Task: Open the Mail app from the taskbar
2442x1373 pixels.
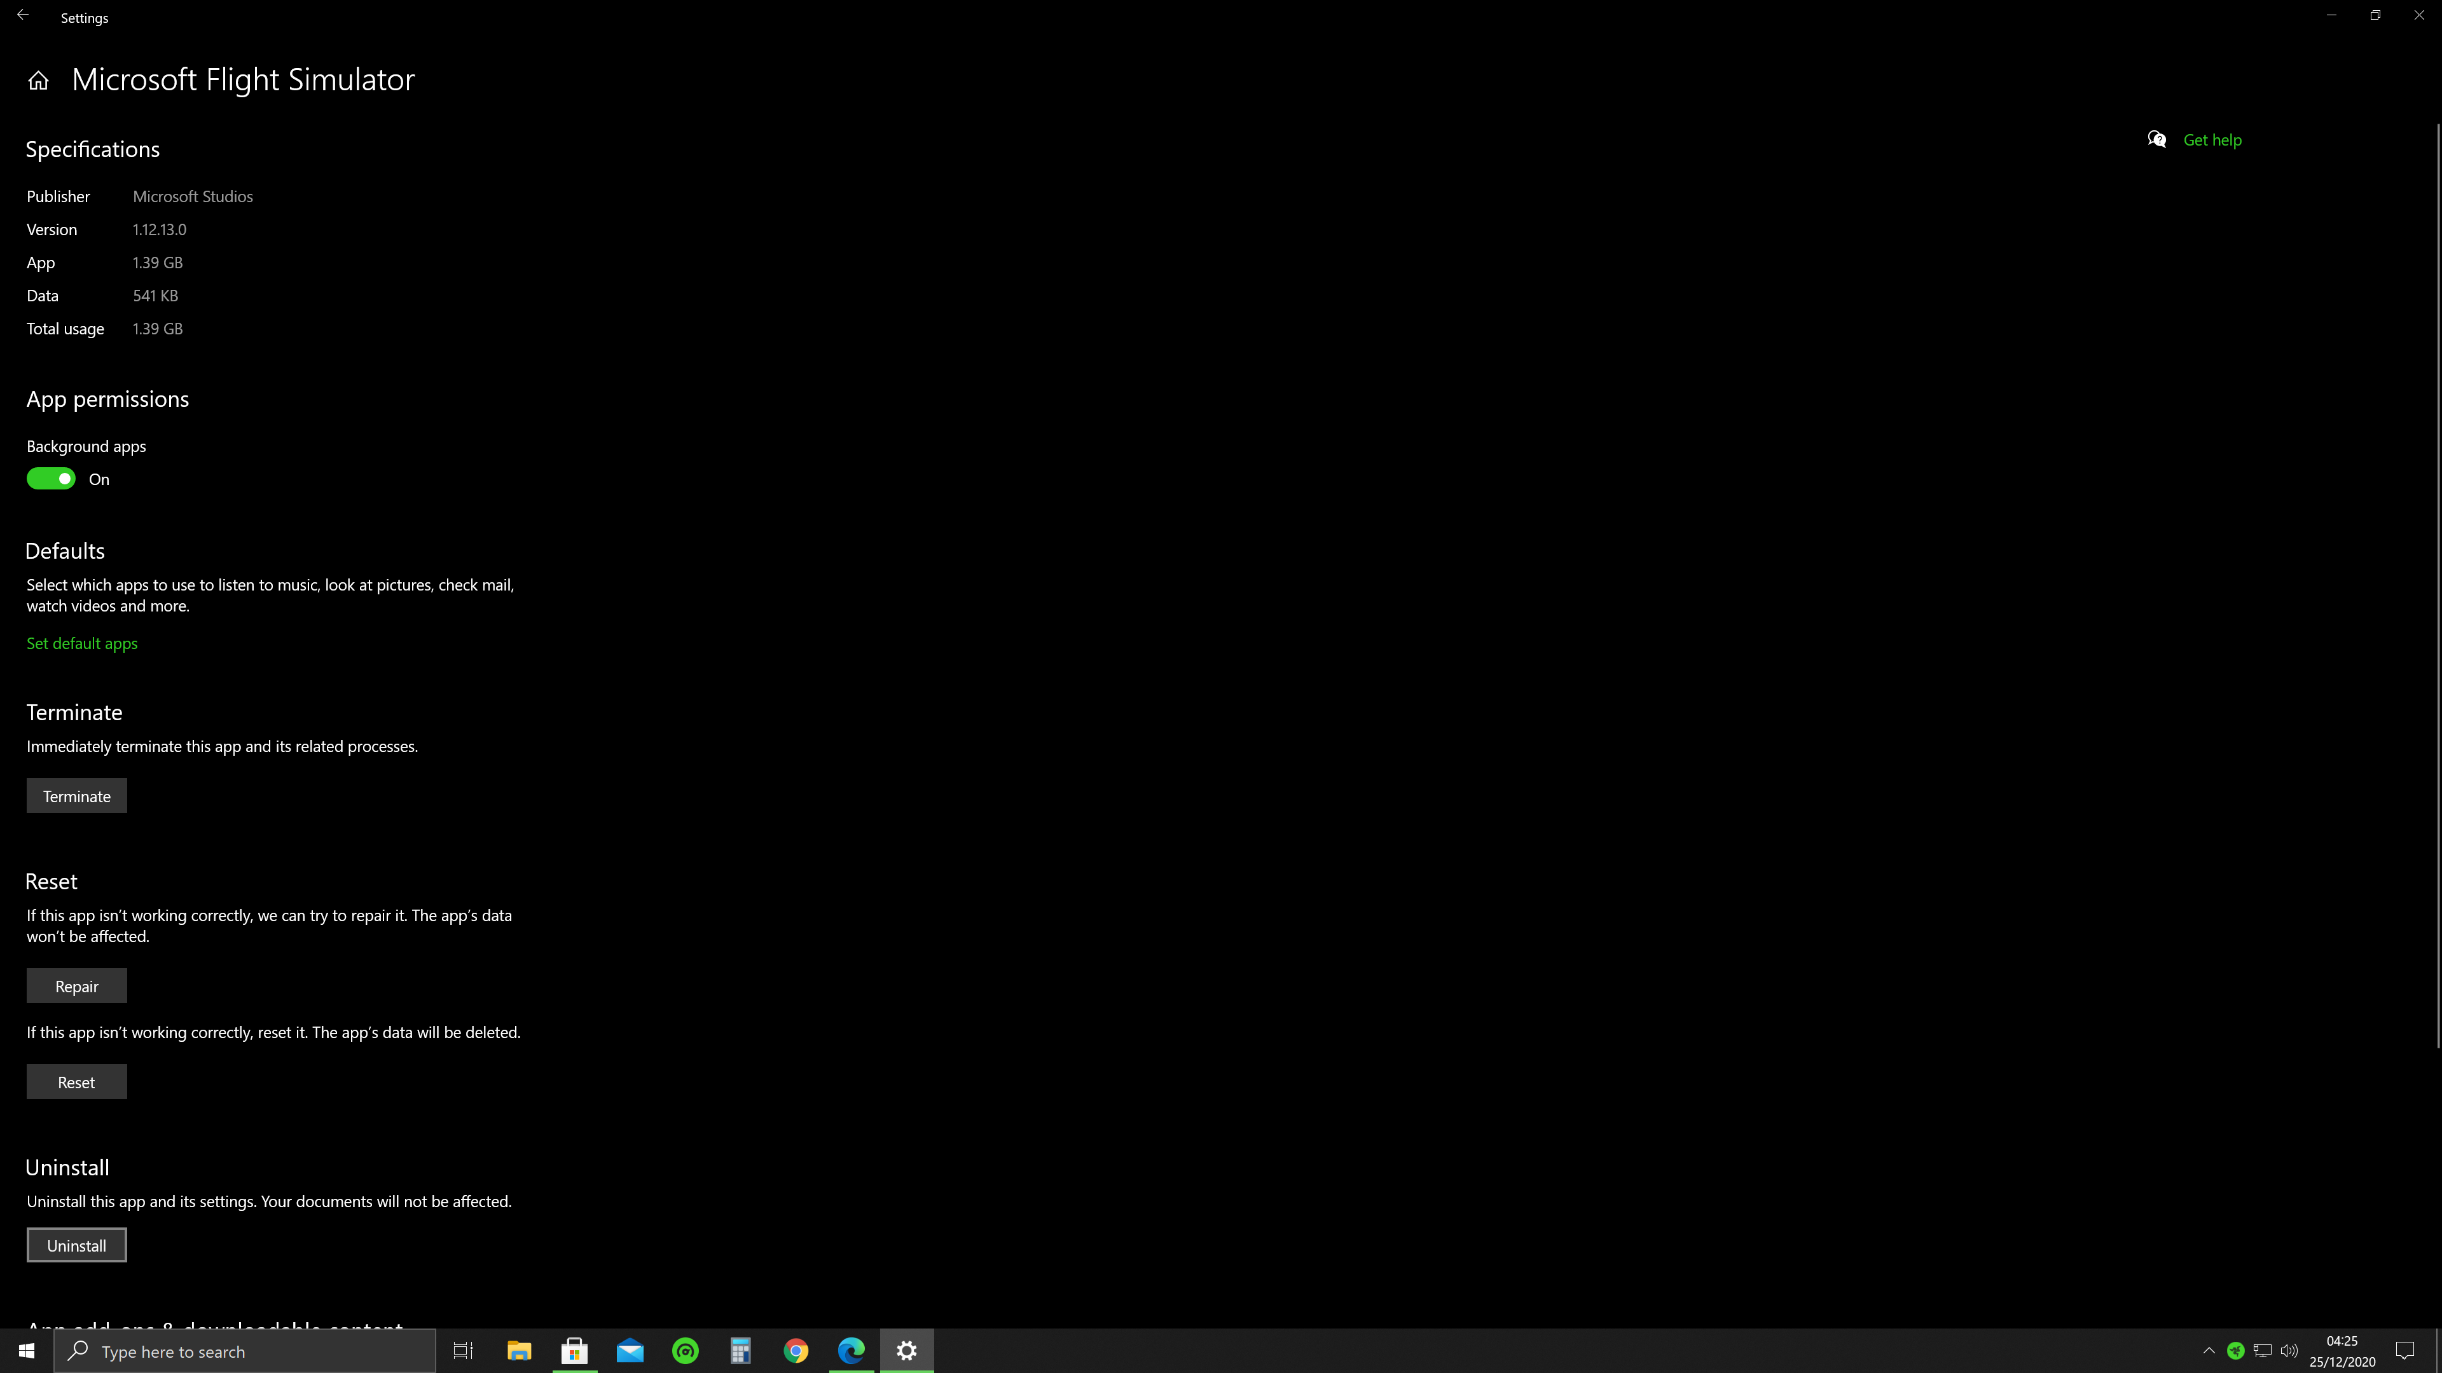Action: point(630,1350)
